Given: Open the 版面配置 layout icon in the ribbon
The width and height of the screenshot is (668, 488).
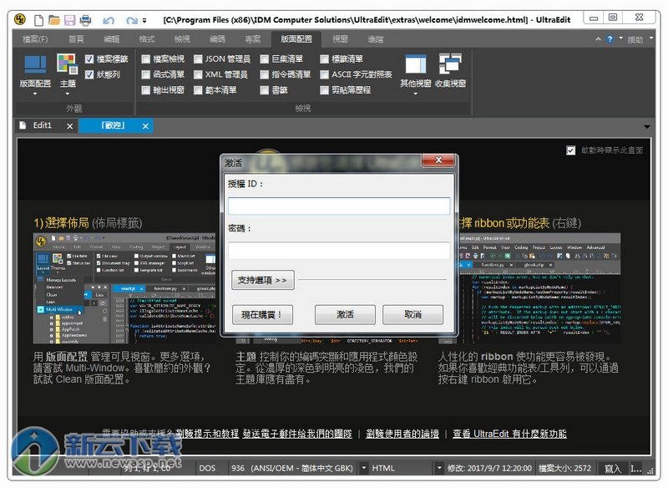Looking at the screenshot, I should pyautogui.click(x=35, y=64).
